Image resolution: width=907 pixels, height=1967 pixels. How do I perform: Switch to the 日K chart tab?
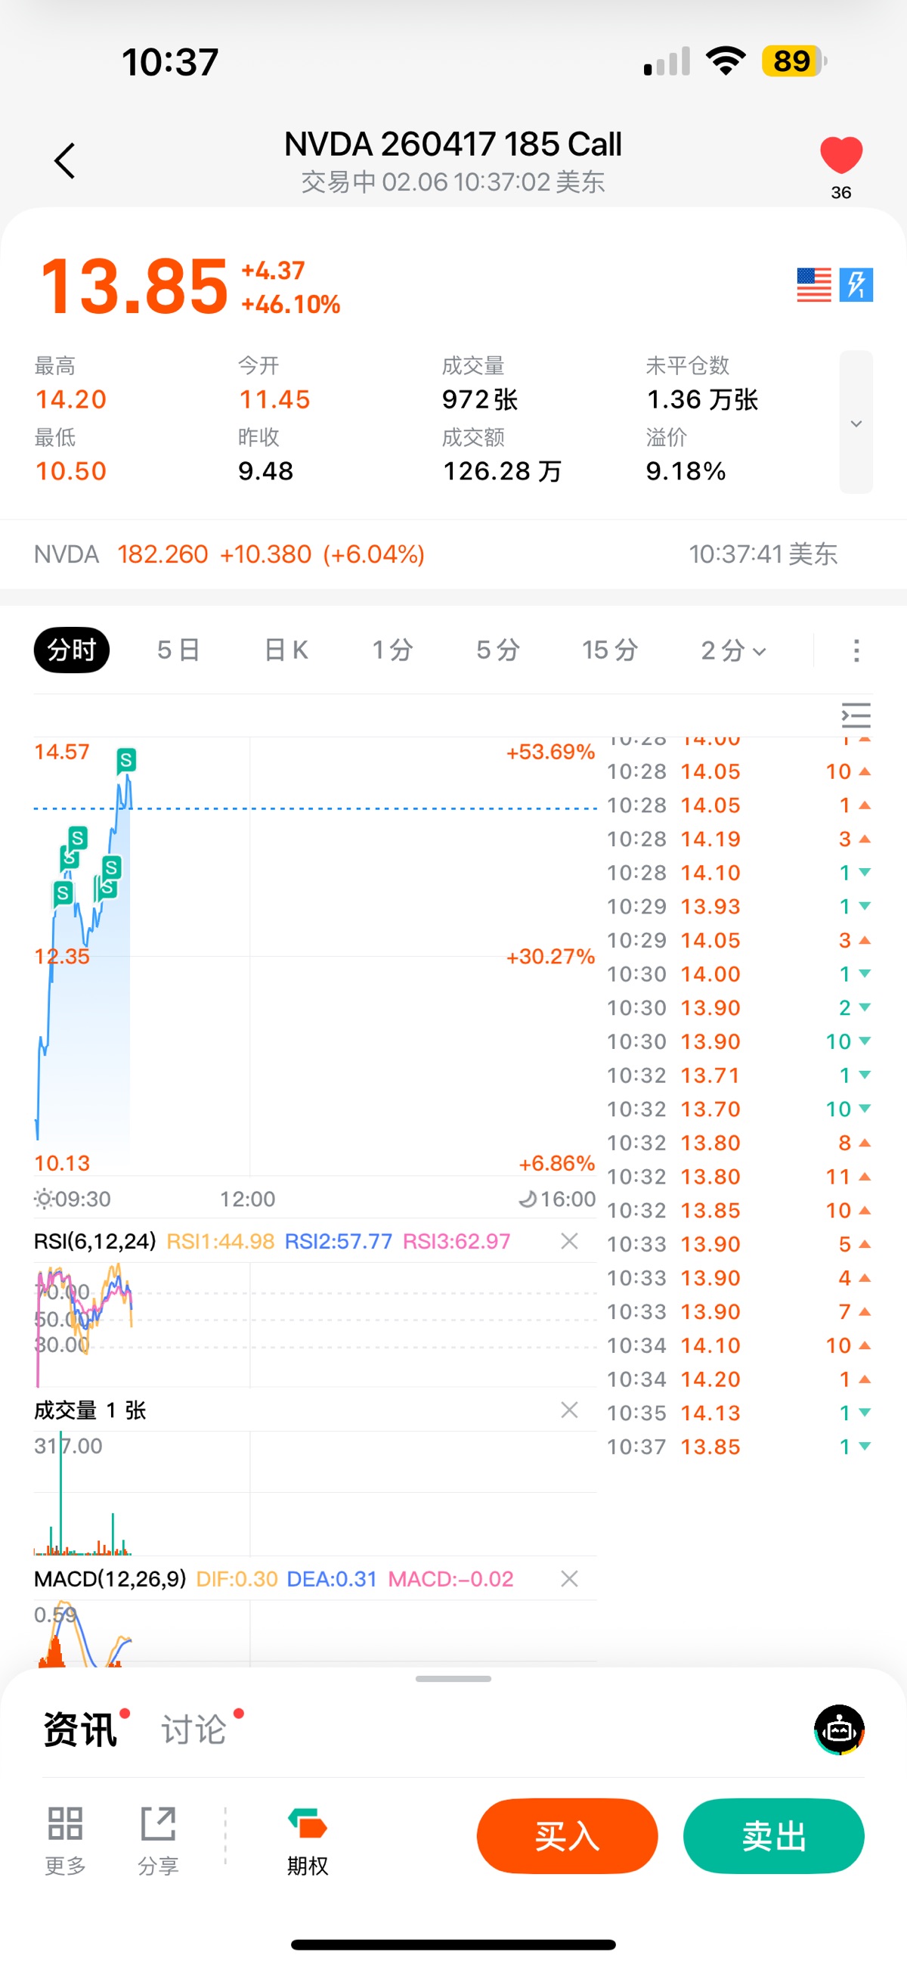(x=286, y=650)
